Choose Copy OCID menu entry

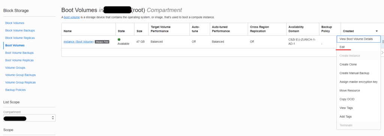(347, 99)
